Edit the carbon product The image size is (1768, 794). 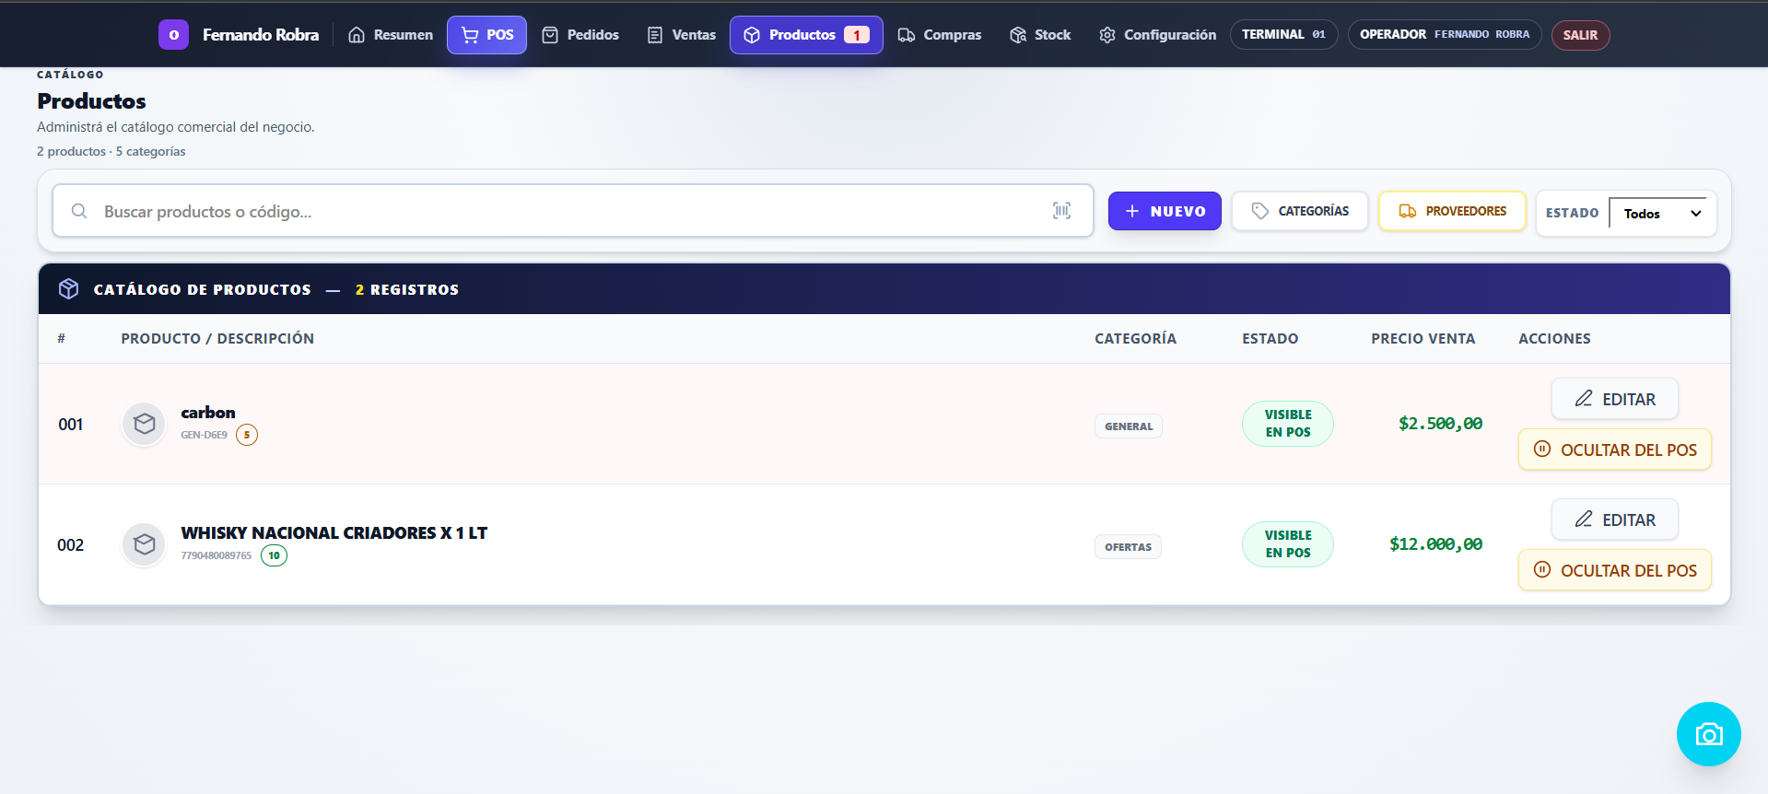click(1615, 399)
